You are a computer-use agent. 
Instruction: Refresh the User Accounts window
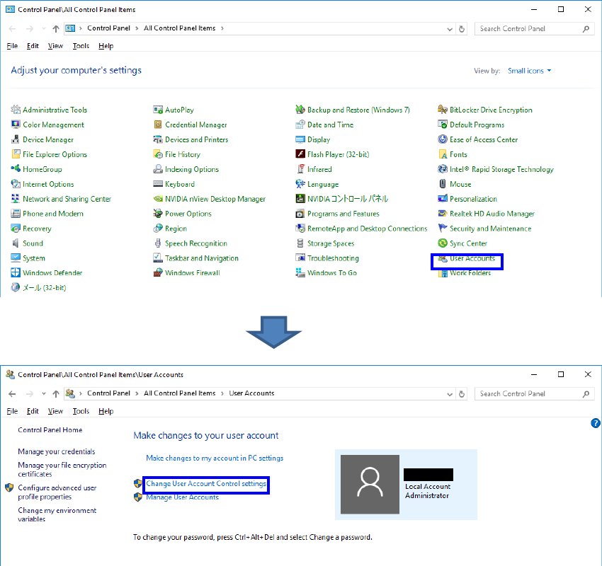click(x=462, y=394)
